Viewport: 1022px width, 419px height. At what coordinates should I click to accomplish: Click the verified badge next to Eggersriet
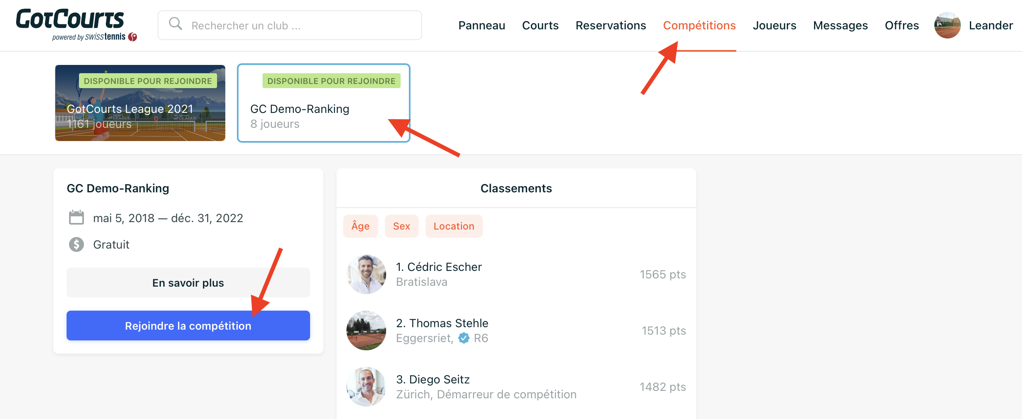(464, 338)
